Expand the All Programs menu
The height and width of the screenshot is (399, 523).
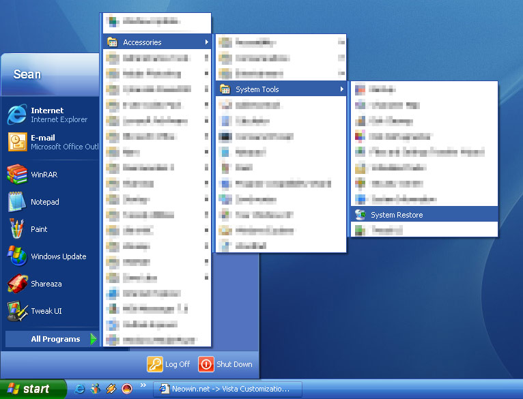pyautogui.click(x=55, y=339)
